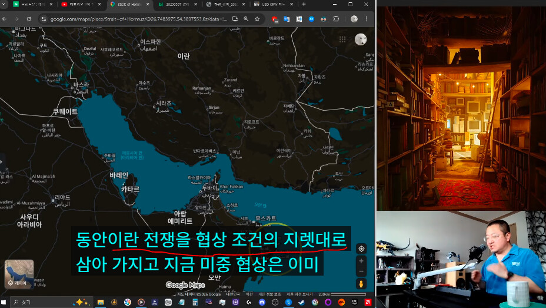This screenshot has width=546, height=308.
Task: Open Discord from the taskbar
Action: (x=262, y=302)
